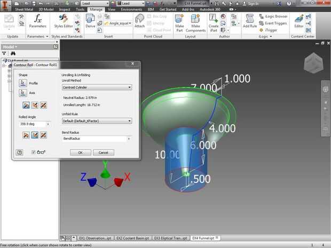Select the Make Part tool
The image size is (331, 248).
(179, 23)
